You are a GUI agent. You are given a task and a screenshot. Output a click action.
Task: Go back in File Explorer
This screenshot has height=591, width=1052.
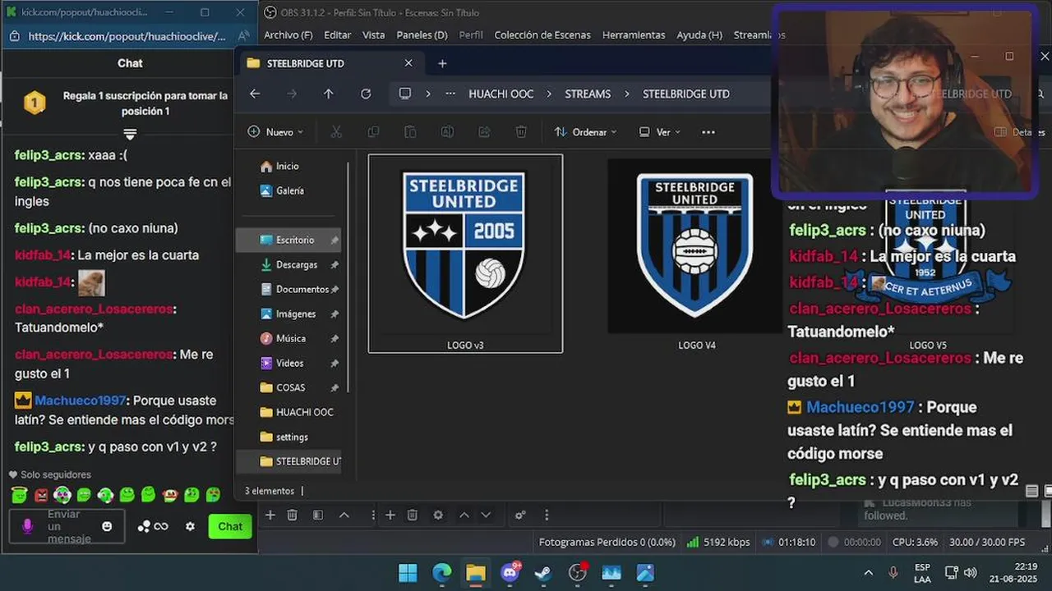(255, 94)
